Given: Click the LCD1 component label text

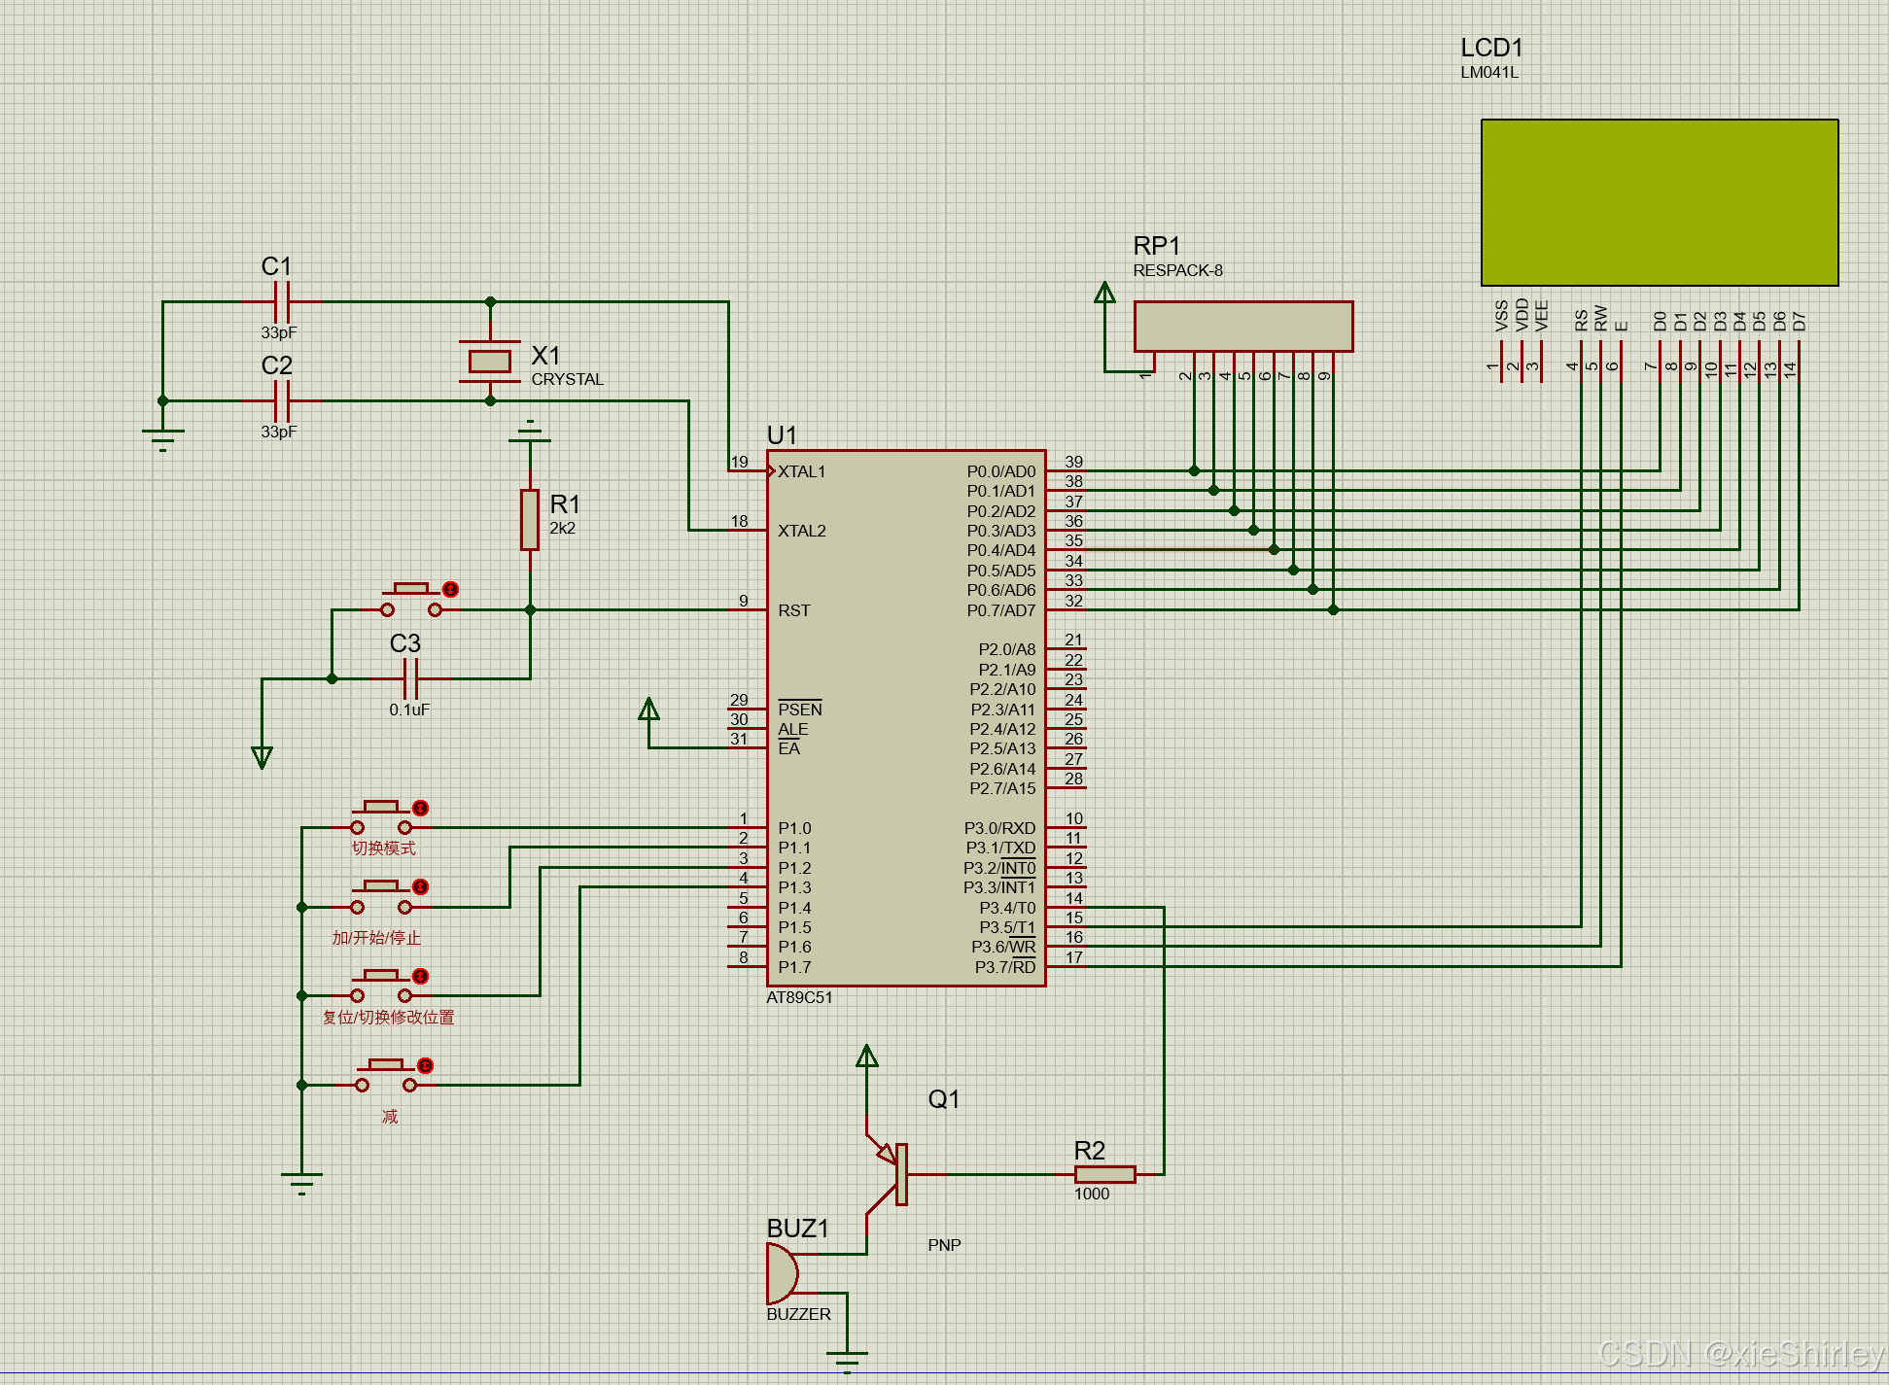Looking at the screenshot, I should tap(1491, 48).
